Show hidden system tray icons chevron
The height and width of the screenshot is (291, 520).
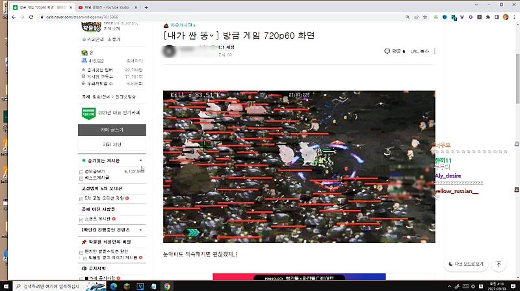click(x=449, y=286)
